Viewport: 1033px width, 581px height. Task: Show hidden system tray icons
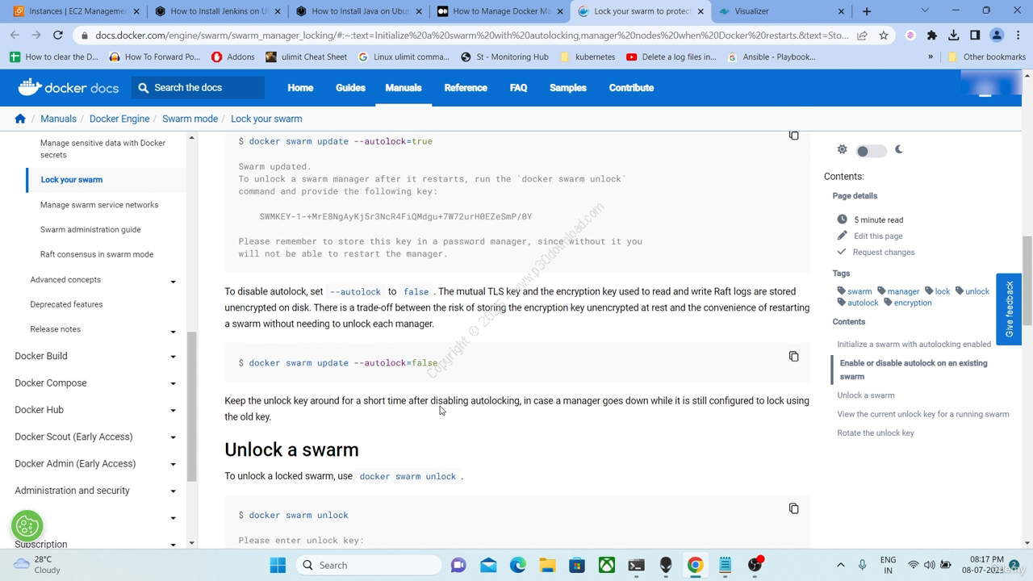(x=840, y=565)
